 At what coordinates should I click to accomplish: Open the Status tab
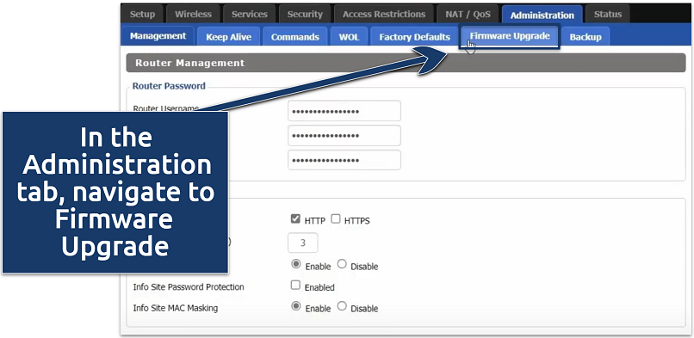608,14
